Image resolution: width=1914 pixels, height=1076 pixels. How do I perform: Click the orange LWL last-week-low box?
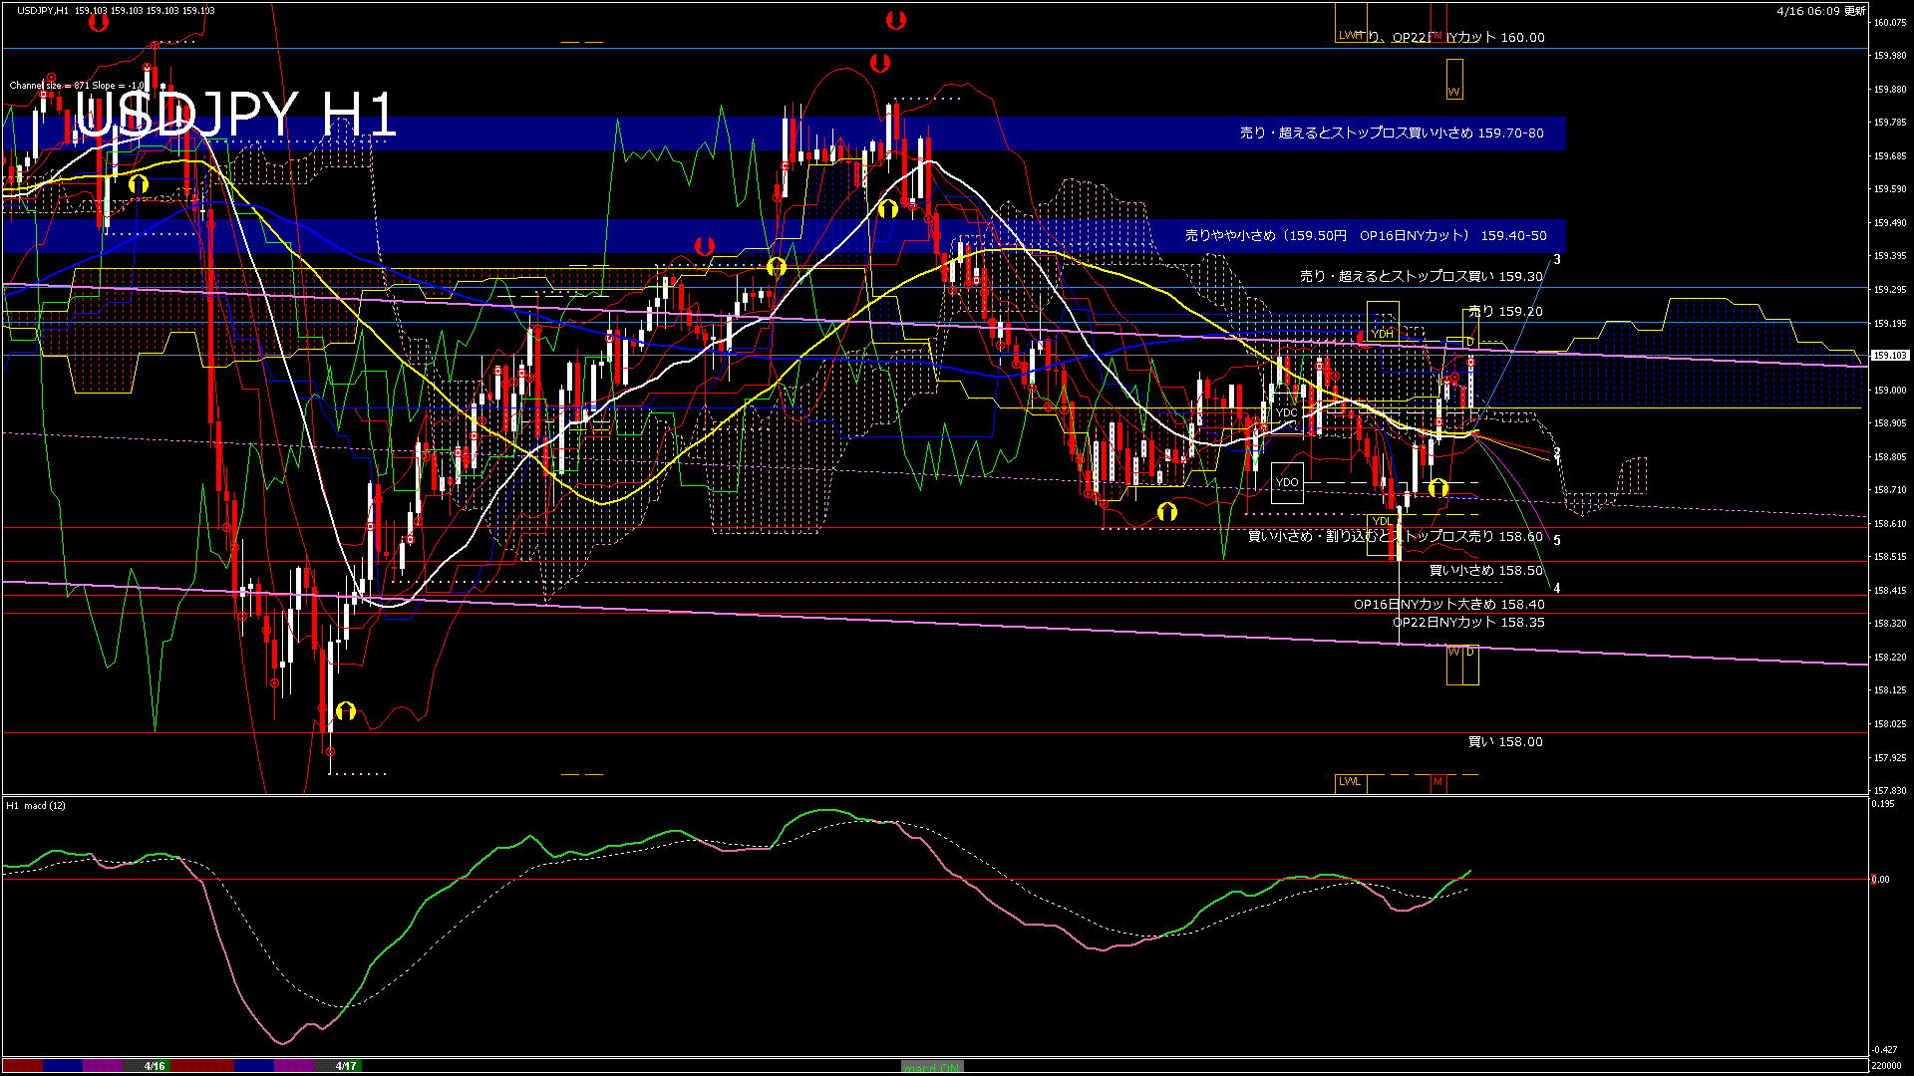[1351, 784]
